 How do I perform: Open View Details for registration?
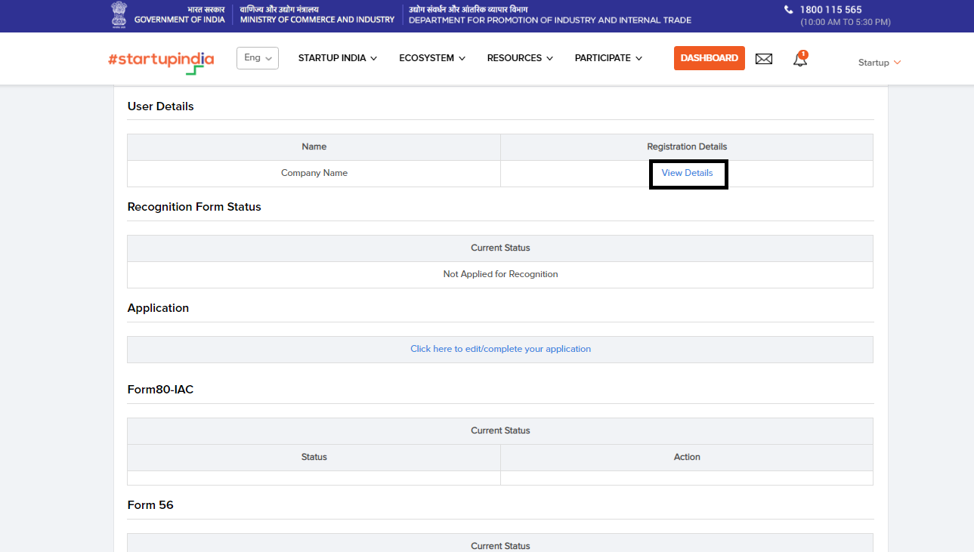coord(687,173)
